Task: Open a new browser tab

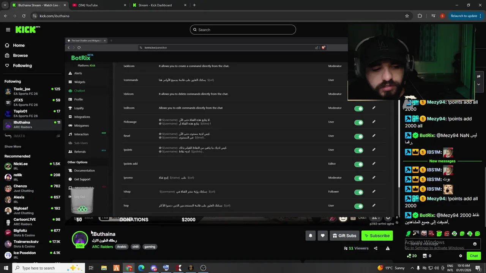Action: pos(194,5)
